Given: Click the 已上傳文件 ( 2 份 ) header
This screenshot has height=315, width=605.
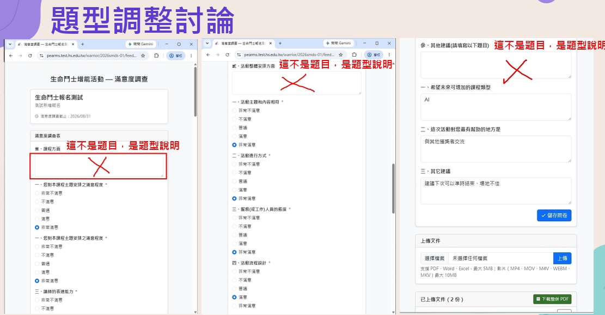Looking at the screenshot, I should pyautogui.click(x=442, y=299).
